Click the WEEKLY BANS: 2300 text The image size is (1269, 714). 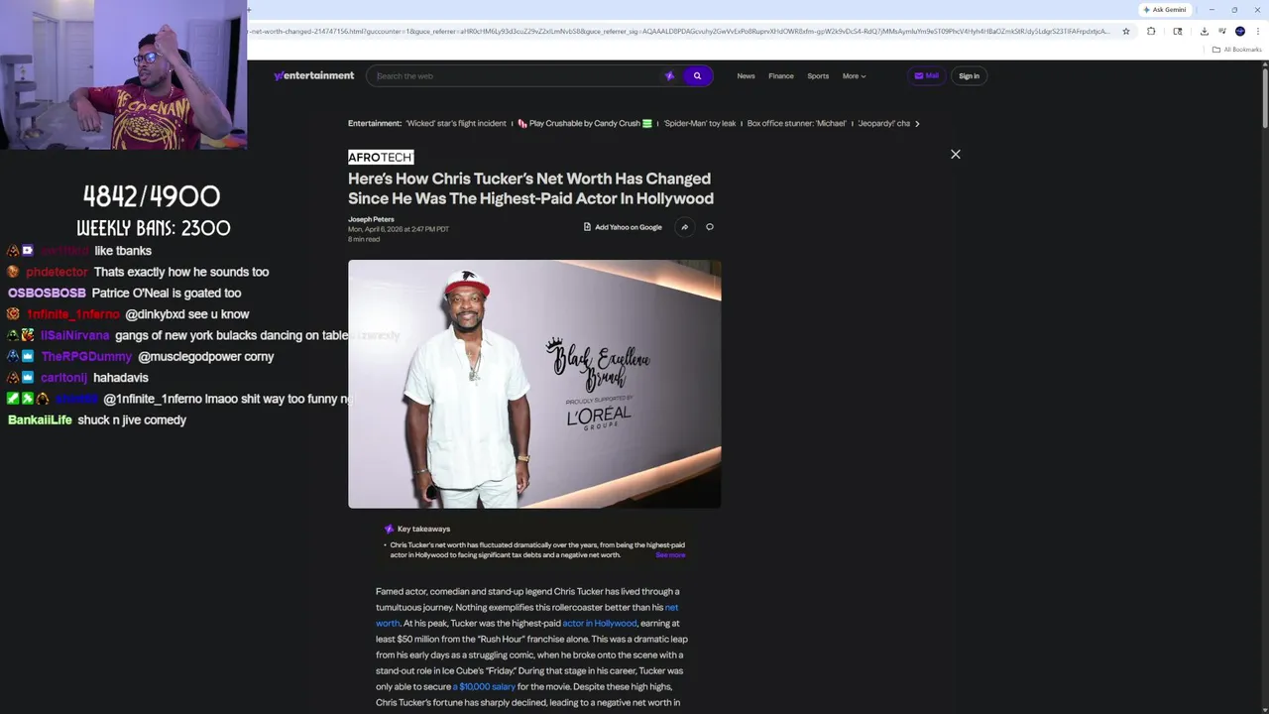coord(154,228)
